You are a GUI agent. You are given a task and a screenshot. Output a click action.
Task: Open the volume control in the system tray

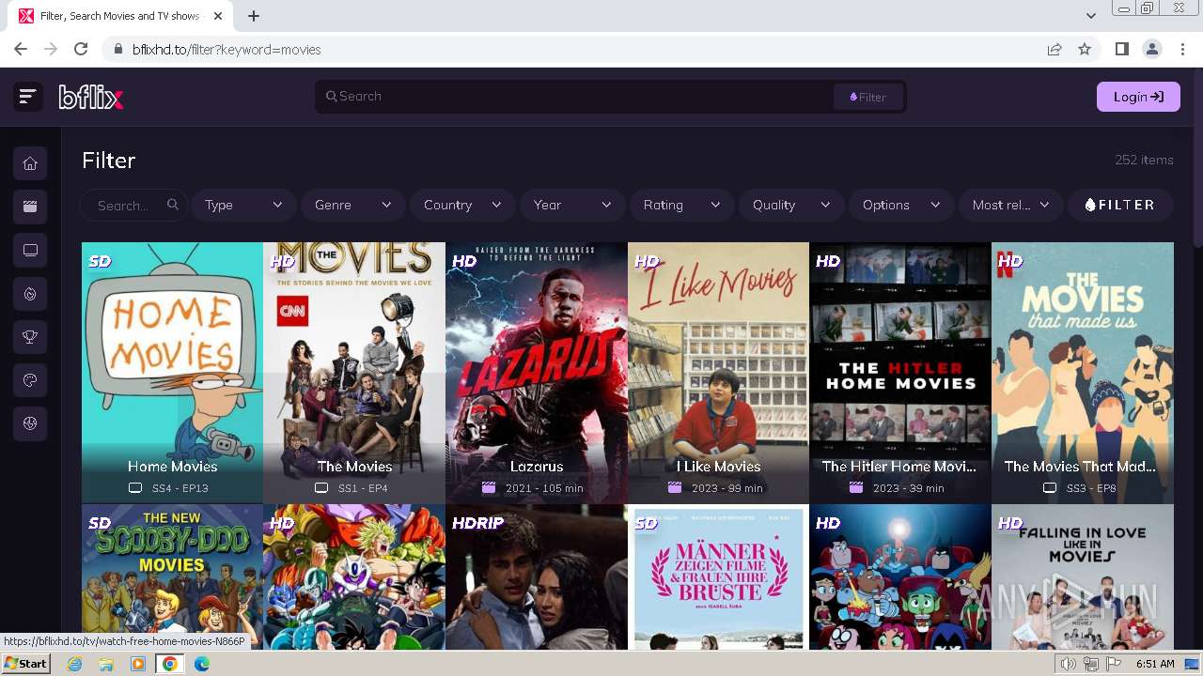[1068, 664]
